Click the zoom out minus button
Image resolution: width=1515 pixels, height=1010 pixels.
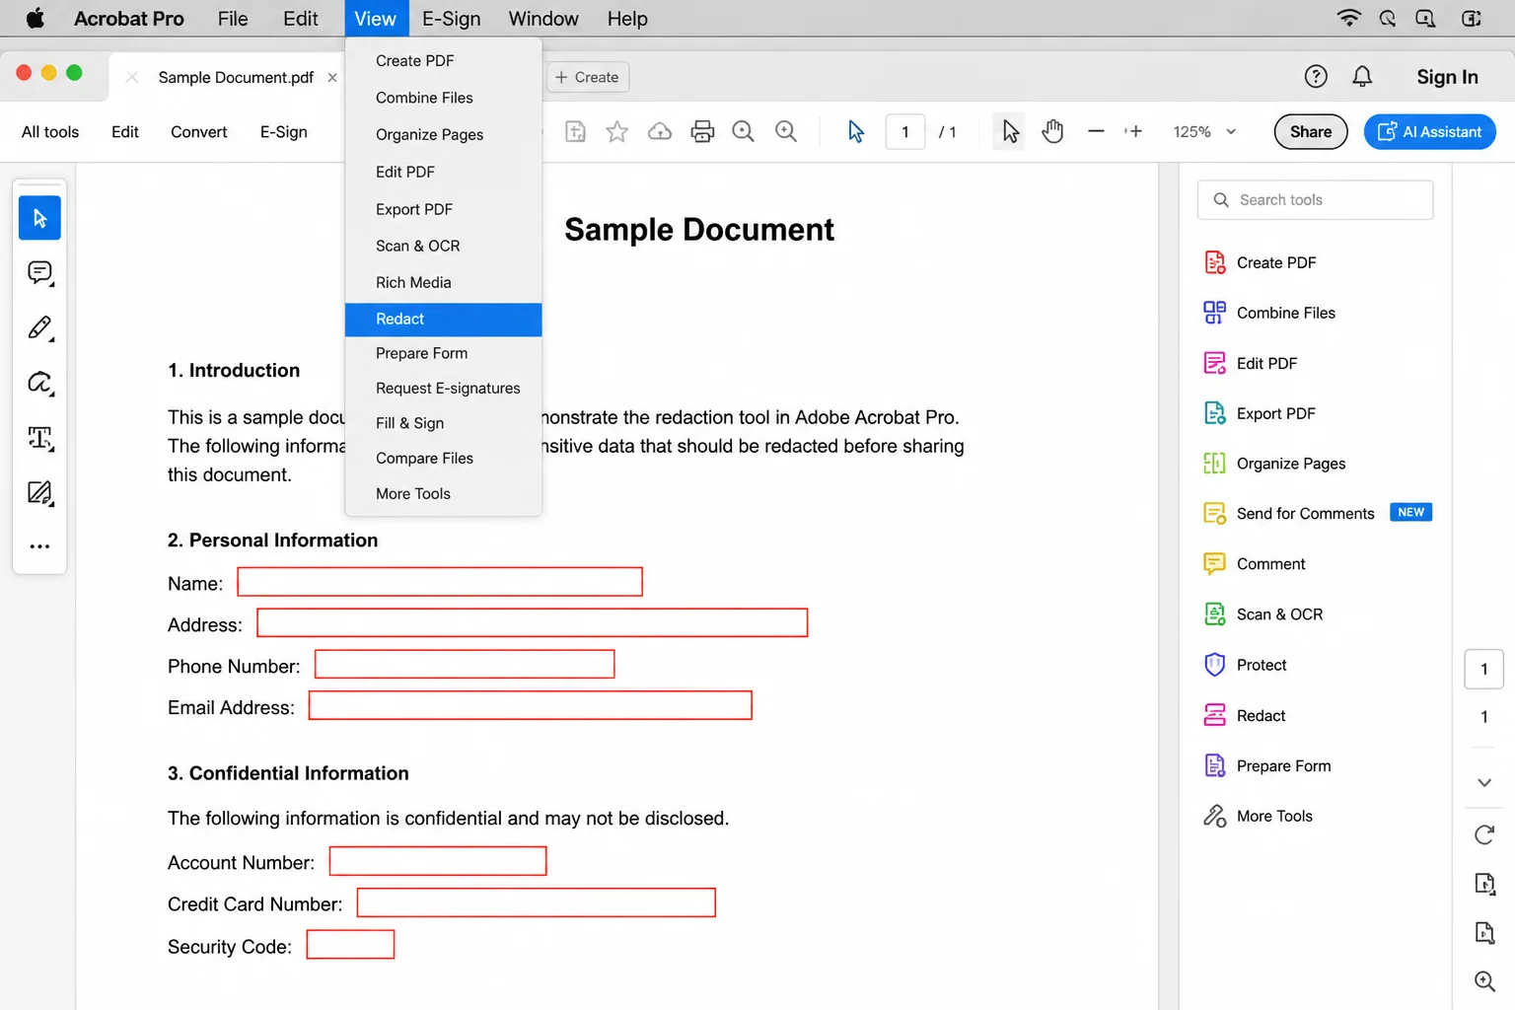(x=1096, y=131)
